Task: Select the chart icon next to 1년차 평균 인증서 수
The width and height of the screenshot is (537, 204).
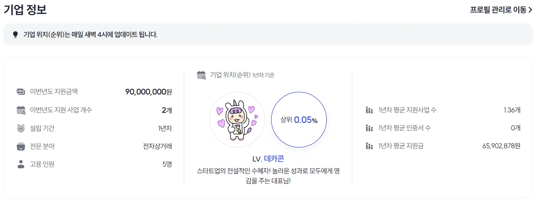Action: point(369,128)
